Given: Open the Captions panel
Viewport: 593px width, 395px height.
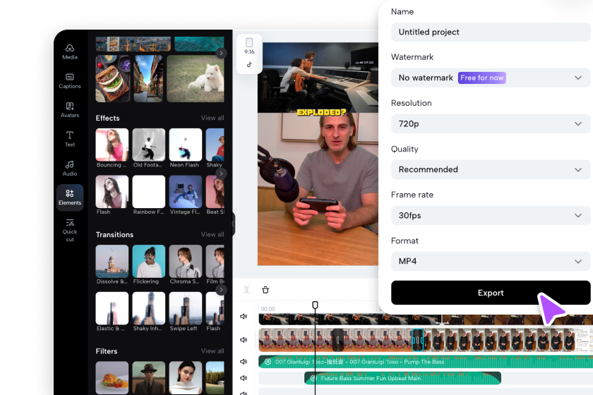Looking at the screenshot, I should click(x=70, y=81).
